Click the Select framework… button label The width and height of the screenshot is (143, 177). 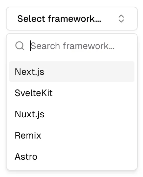pyautogui.click(x=59, y=19)
